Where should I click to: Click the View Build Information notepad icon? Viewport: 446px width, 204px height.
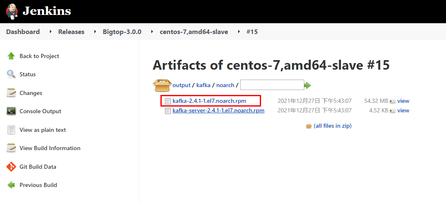tap(11, 148)
